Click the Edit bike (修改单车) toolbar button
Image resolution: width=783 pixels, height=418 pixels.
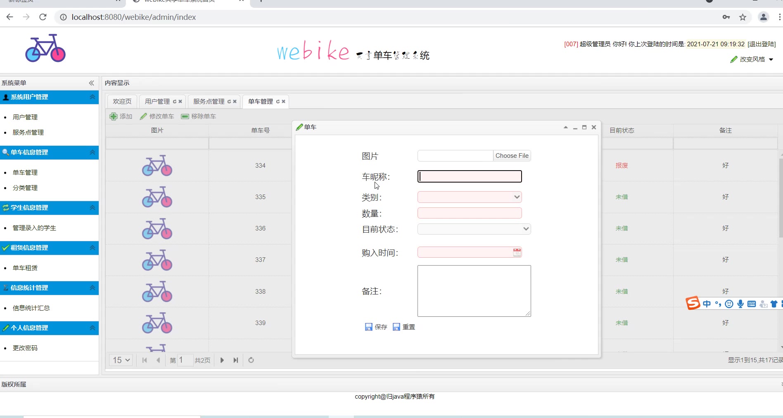[157, 116]
